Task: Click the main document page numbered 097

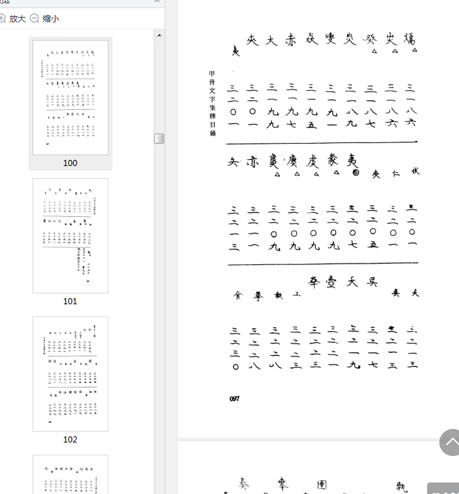Action: pyautogui.click(x=318, y=219)
